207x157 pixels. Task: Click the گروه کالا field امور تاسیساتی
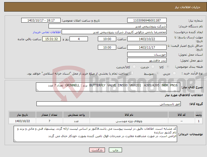[x=109, y=104]
